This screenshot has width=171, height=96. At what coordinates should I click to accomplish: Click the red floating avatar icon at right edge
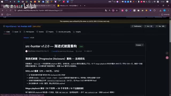167,58
